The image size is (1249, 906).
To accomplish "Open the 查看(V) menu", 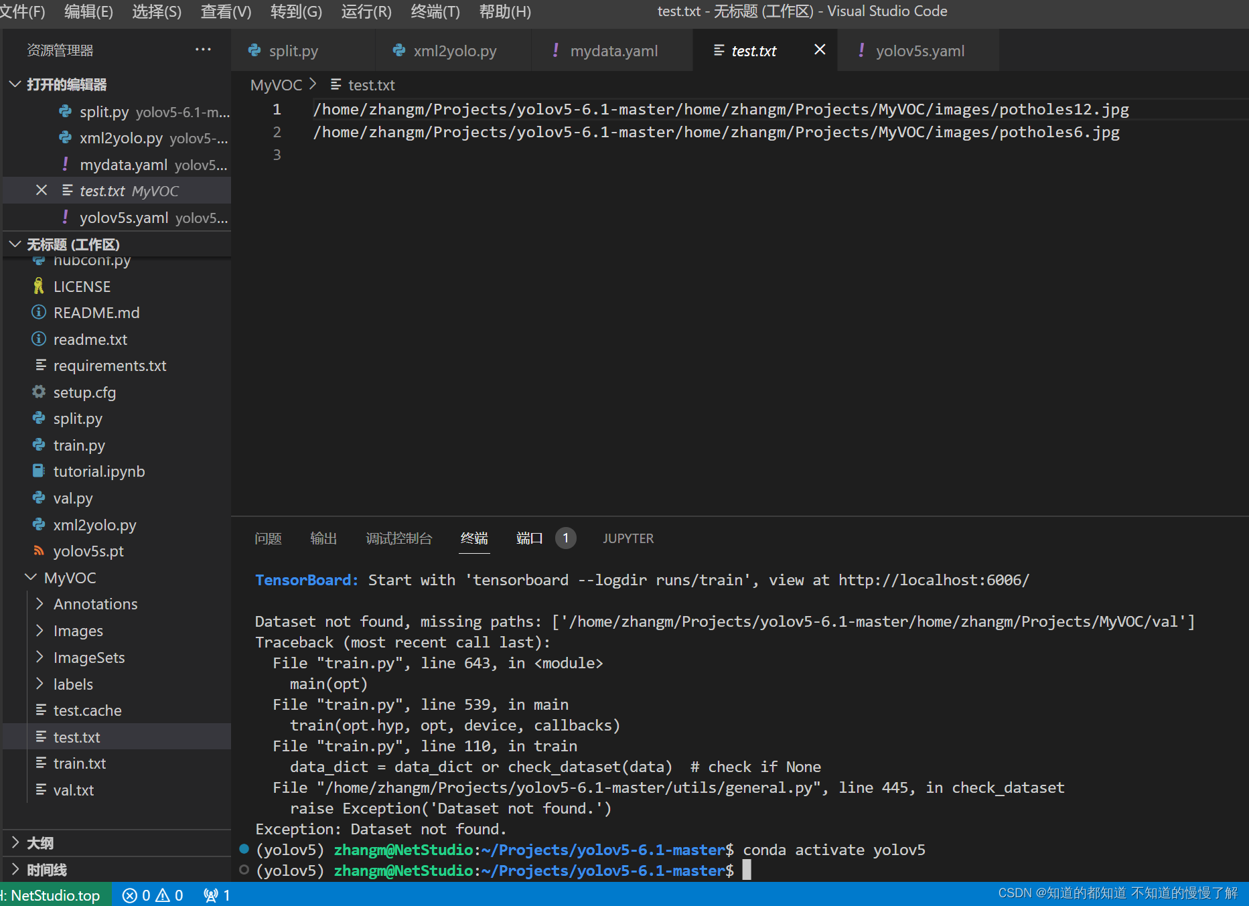I will tap(226, 11).
